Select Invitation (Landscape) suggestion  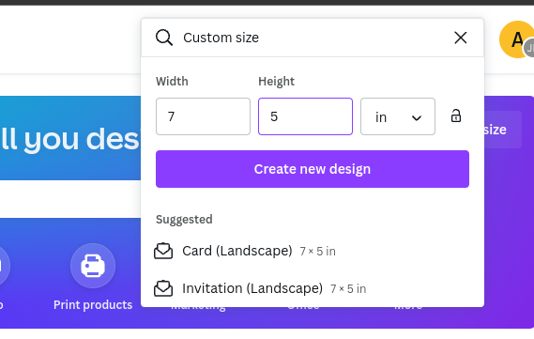[313, 288]
